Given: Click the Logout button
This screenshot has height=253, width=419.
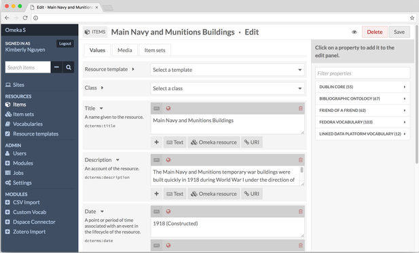Looking at the screenshot, I should 65,43.
